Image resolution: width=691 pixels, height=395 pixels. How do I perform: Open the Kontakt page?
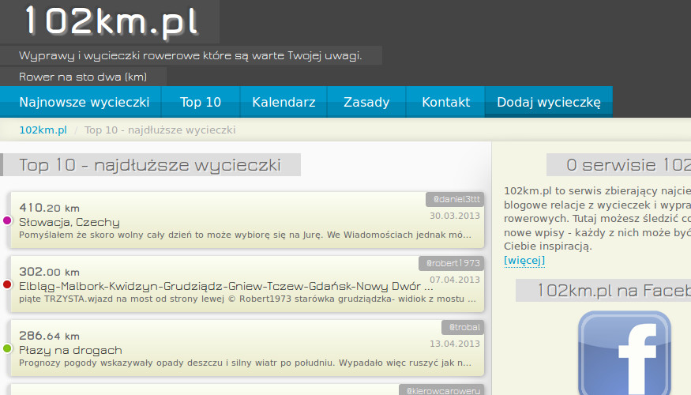pyautogui.click(x=445, y=102)
